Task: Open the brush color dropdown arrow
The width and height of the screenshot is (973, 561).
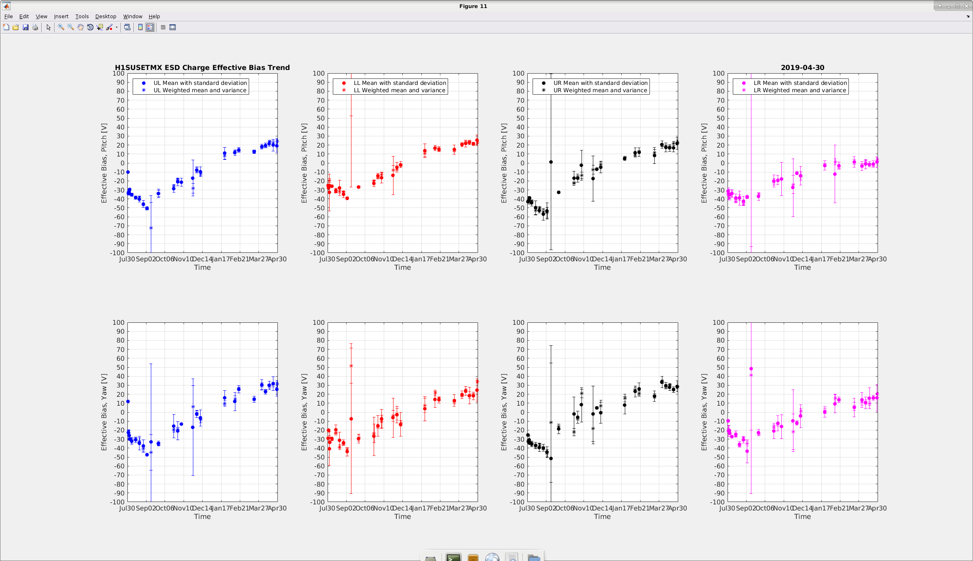Action: tap(116, 27)
